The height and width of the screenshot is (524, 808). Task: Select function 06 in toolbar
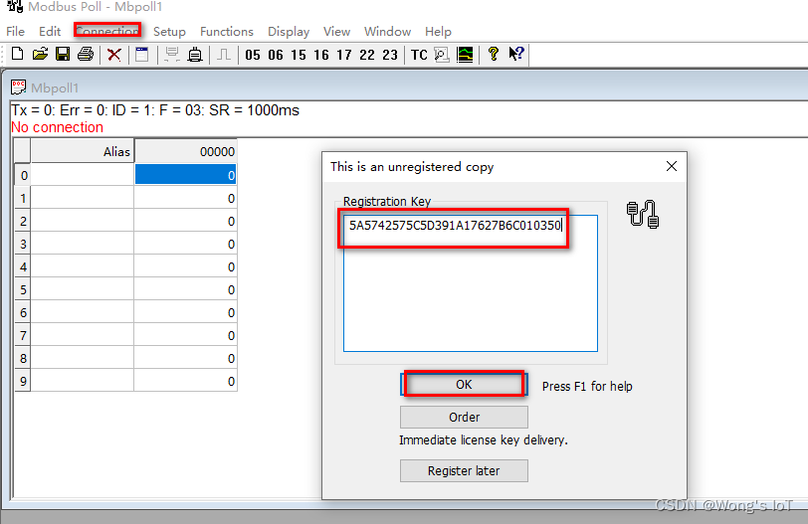point(276,55)
